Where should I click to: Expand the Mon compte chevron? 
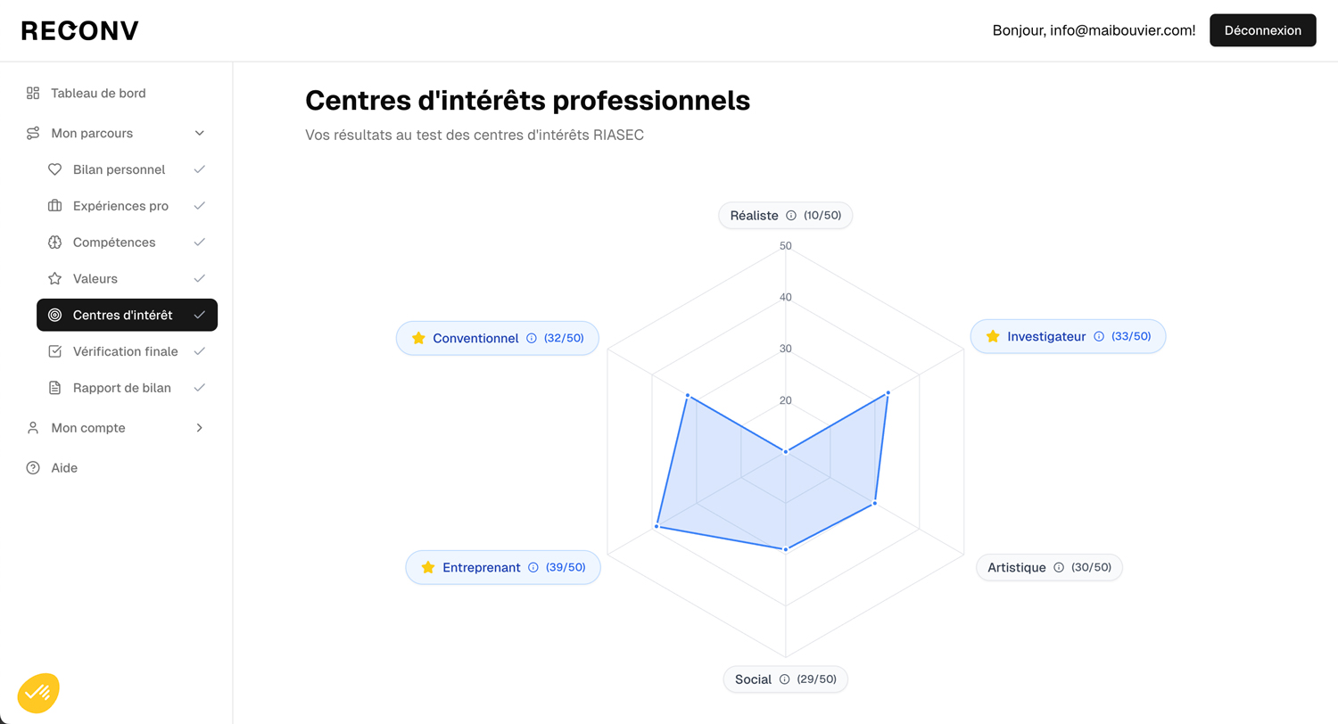tap(200, 428)
